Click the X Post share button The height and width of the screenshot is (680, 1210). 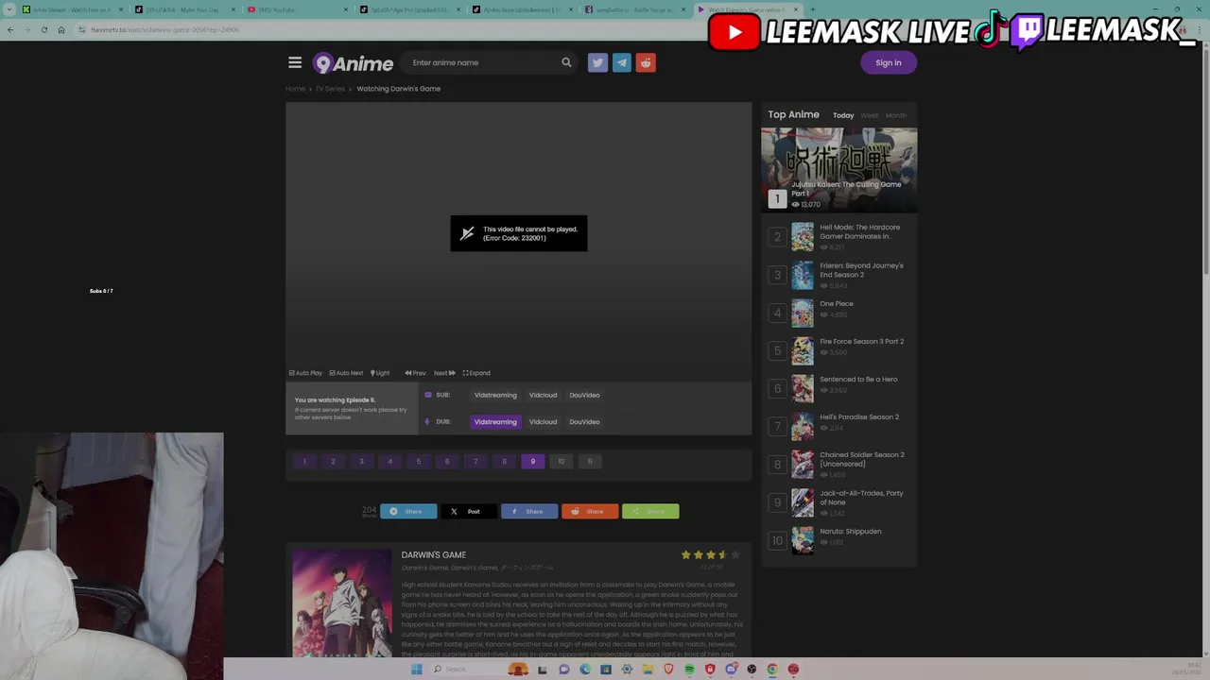tap(469, 511)
